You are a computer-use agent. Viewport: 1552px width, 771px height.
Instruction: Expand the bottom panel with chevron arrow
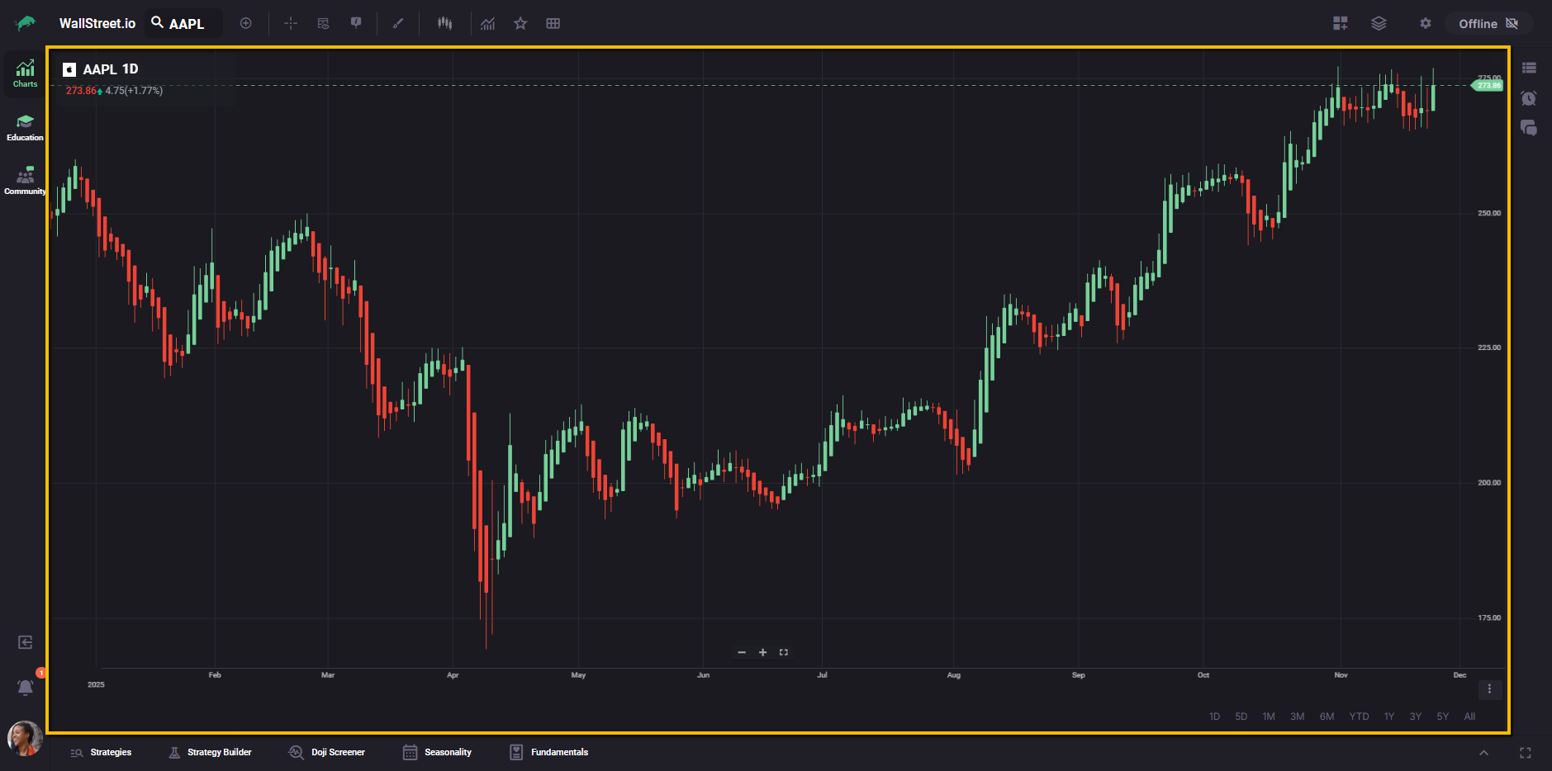(1483, 753)
